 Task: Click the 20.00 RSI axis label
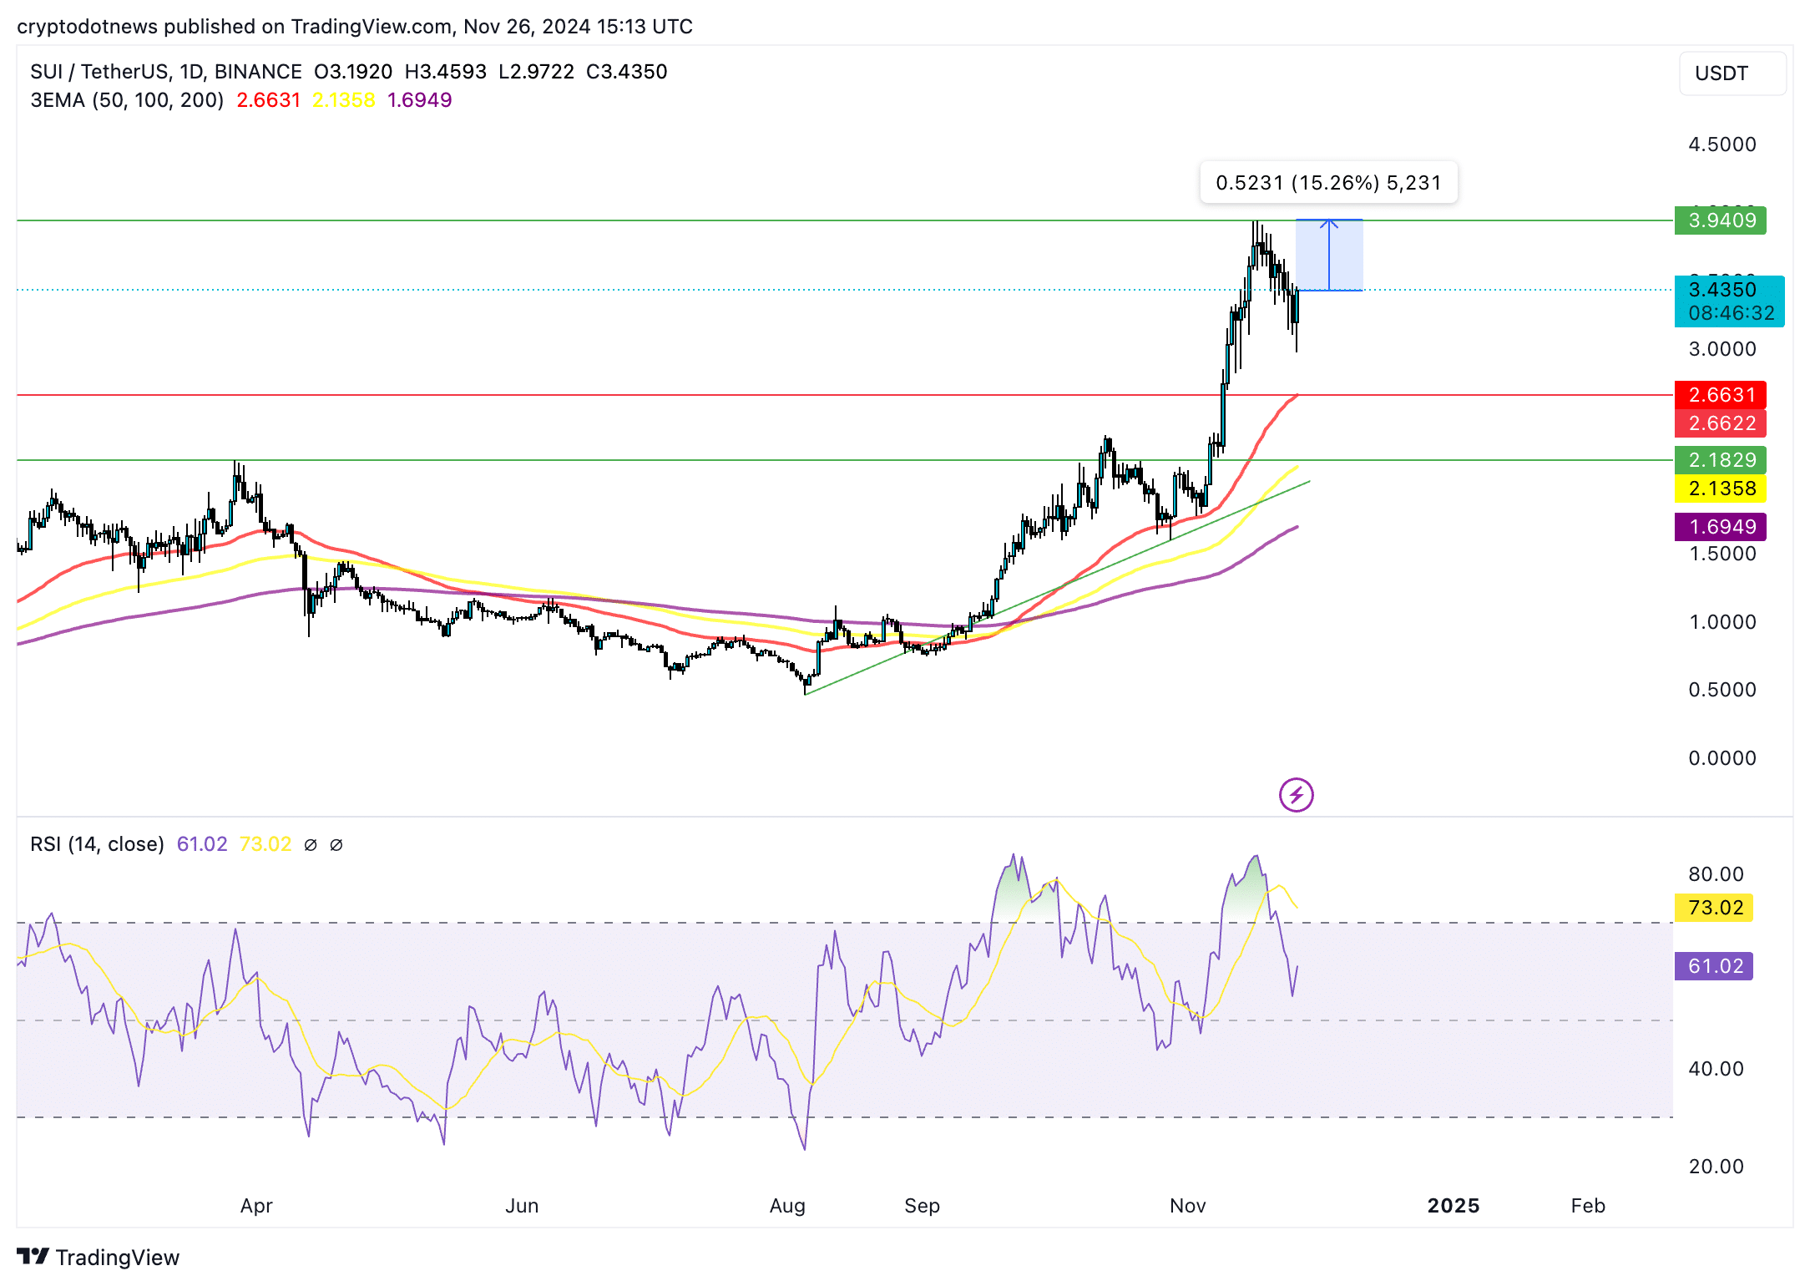tap(1716, 1167)
